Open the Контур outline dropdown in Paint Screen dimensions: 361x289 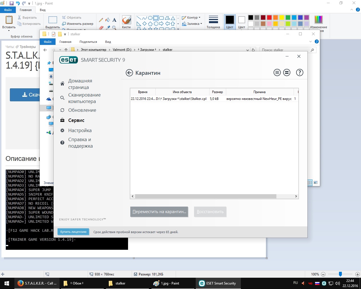click(191, 17)
